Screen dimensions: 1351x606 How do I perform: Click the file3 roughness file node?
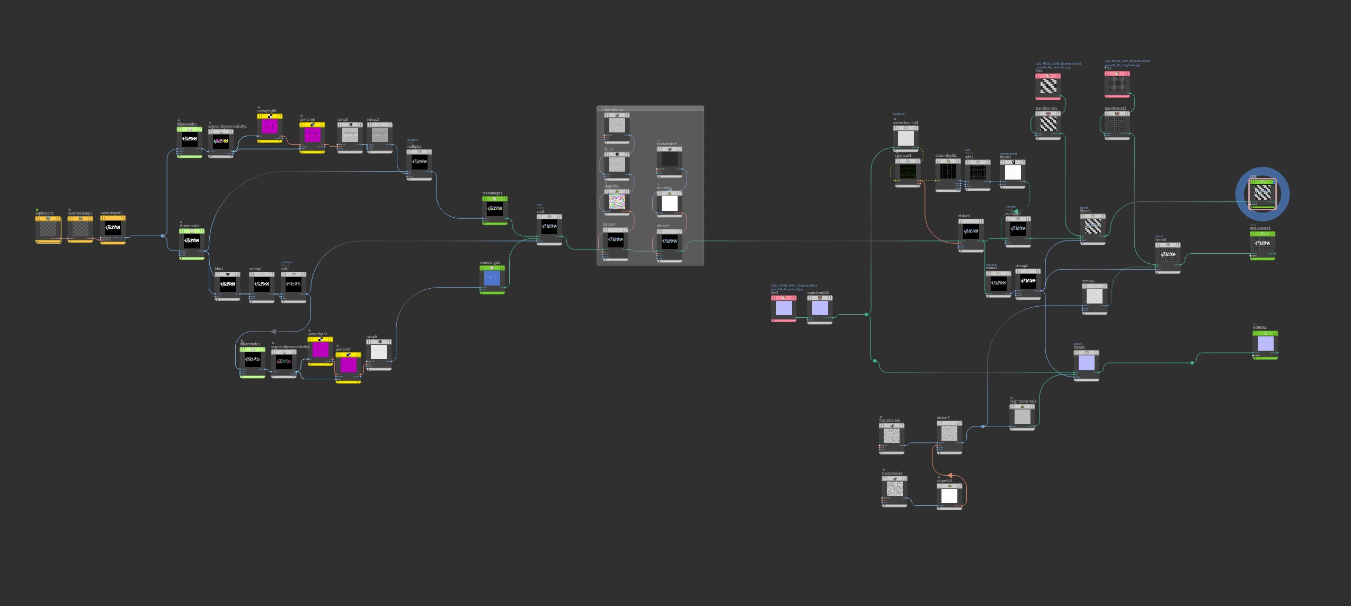[x=1117, y=85]
